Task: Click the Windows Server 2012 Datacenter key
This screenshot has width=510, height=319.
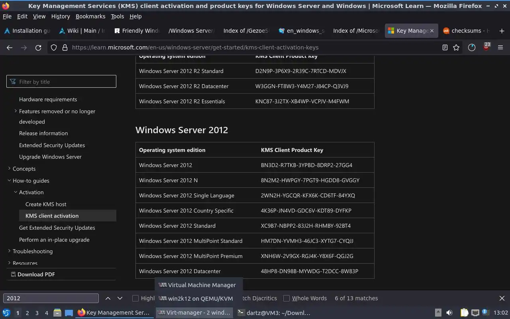Action: (x=310, y=271)
